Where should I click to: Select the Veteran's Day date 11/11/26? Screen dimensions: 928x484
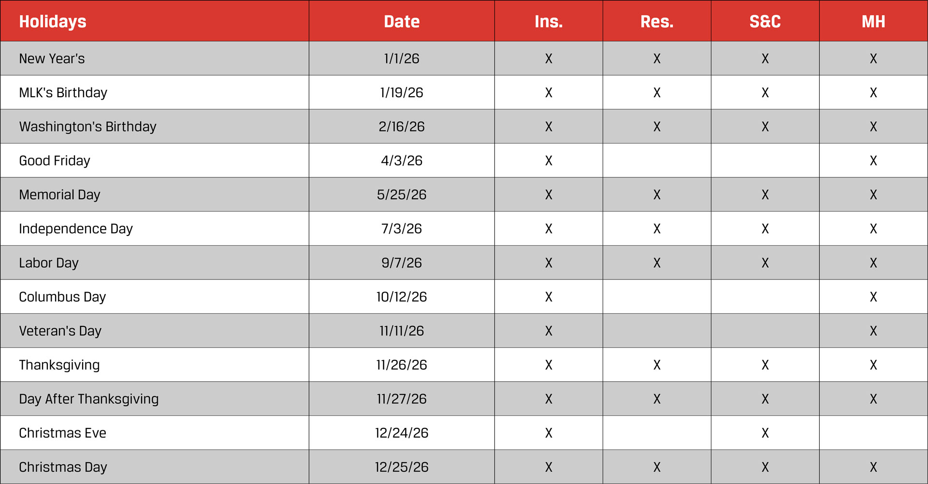point(401,331)
